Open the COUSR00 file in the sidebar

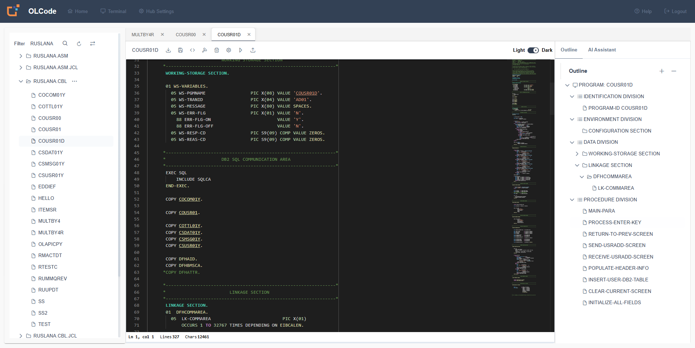point(50,118)
